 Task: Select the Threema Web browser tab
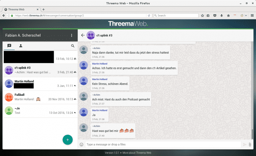pyautogui.click(x=21, y=10)
